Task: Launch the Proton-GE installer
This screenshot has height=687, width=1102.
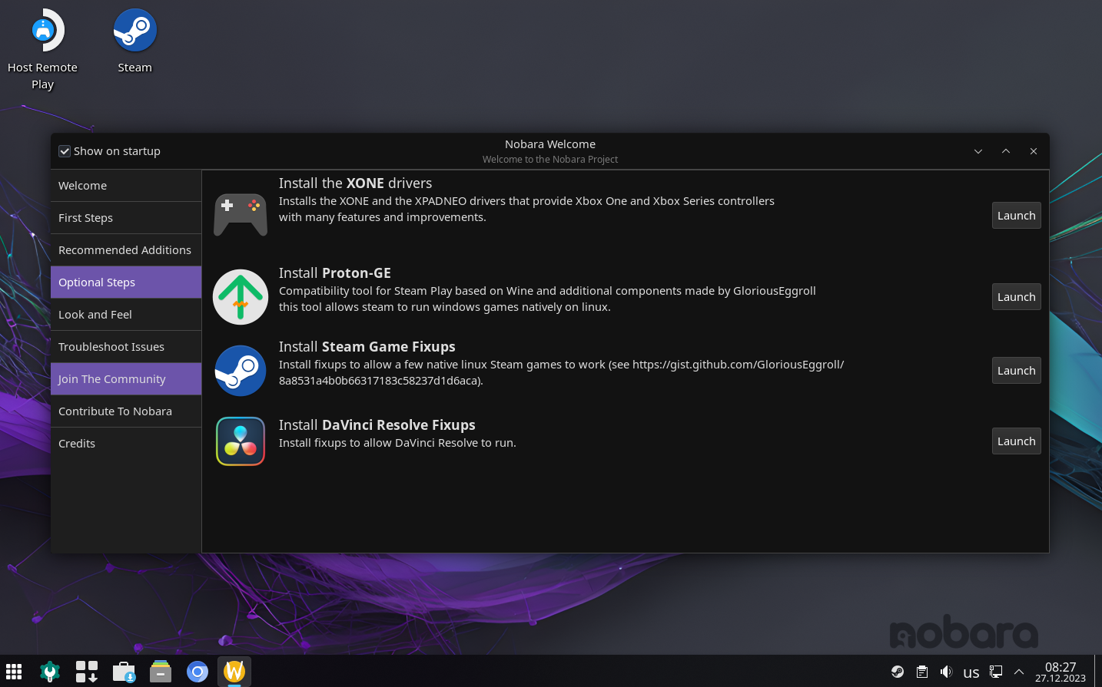Action: coord(1016,297)
